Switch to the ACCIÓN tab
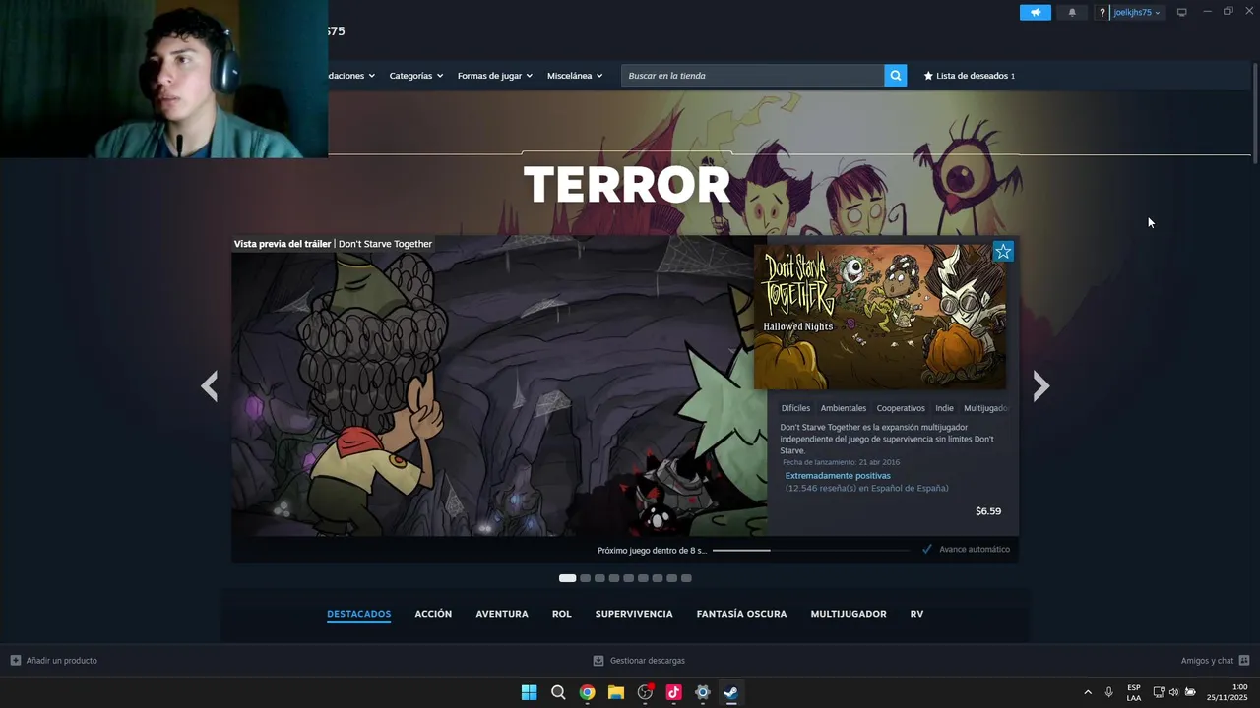Viewport: 1260px width, 708px height. coord(433,614)
